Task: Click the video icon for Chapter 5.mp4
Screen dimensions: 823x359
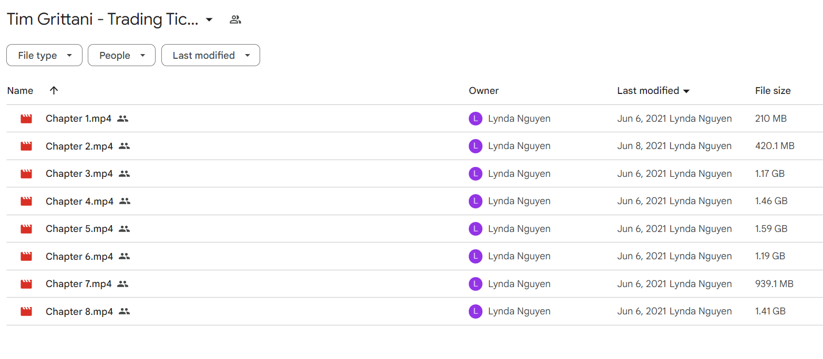Action: click(26, 229)
